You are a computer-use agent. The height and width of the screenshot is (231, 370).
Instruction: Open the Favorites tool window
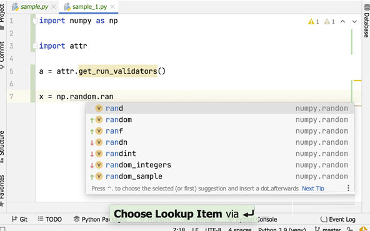click(2, 190)
